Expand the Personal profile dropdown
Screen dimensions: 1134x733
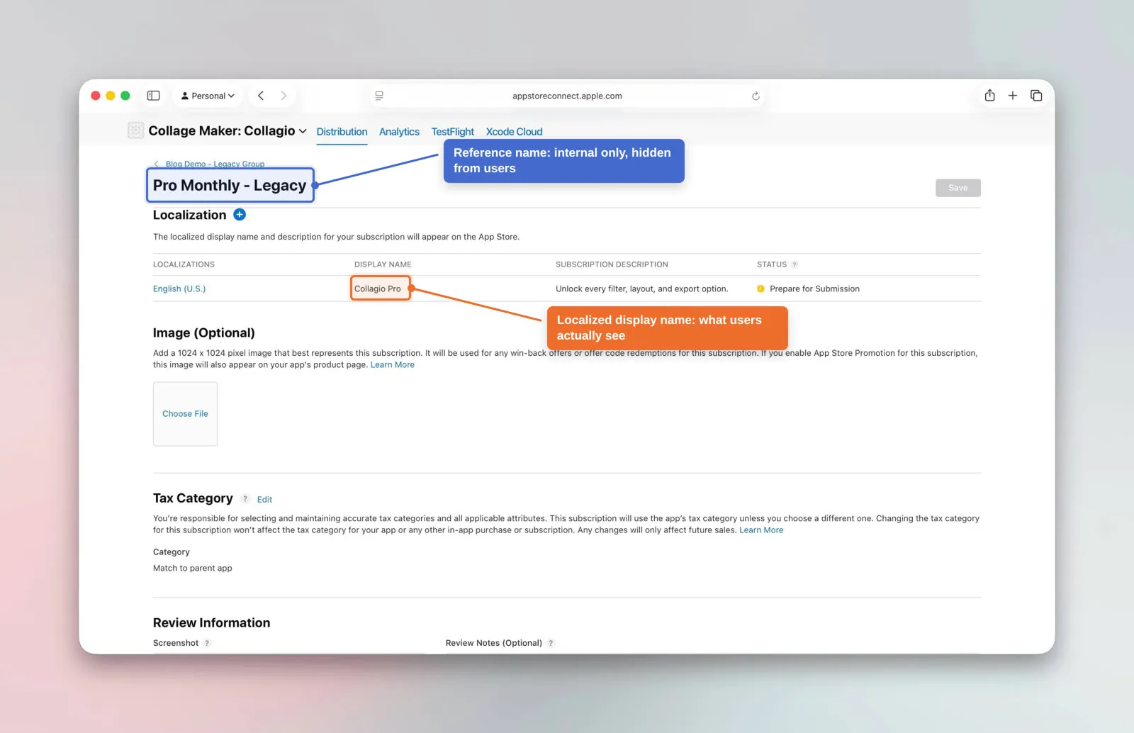(208, 96)
